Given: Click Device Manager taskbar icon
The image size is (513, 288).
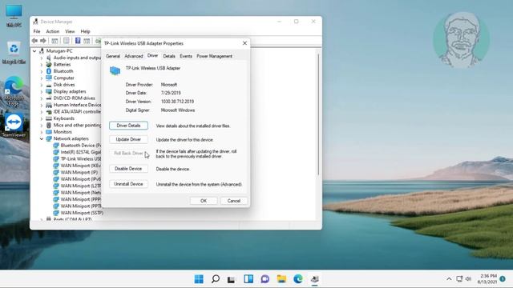Looking at the screenshot, I should (x=315, y=279).
